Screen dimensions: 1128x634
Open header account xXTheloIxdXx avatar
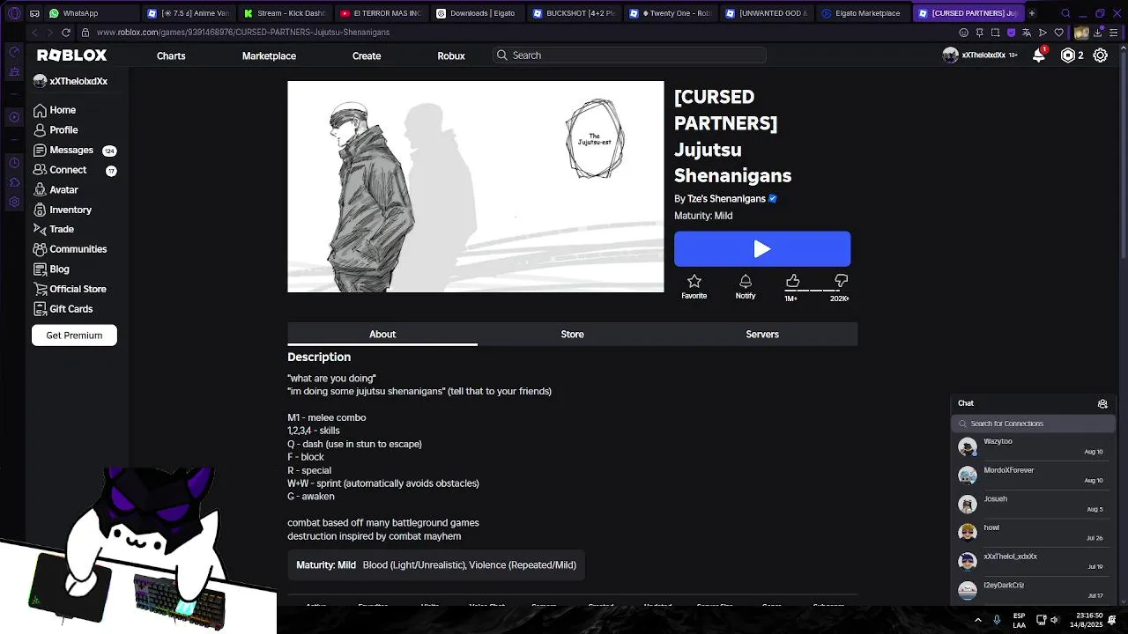(950, 55)
